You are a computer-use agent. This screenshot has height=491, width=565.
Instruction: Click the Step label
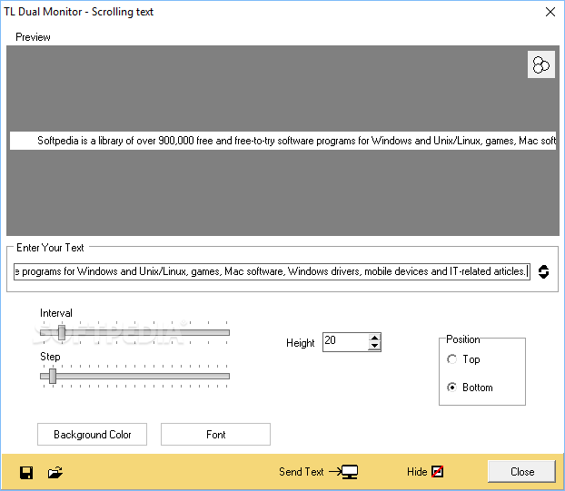click(x=50, y=357)
